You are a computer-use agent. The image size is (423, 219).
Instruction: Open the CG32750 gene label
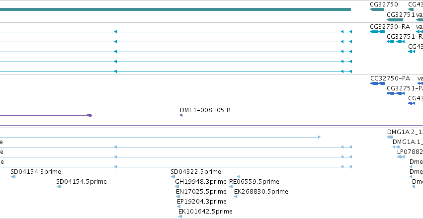[384, 4]
